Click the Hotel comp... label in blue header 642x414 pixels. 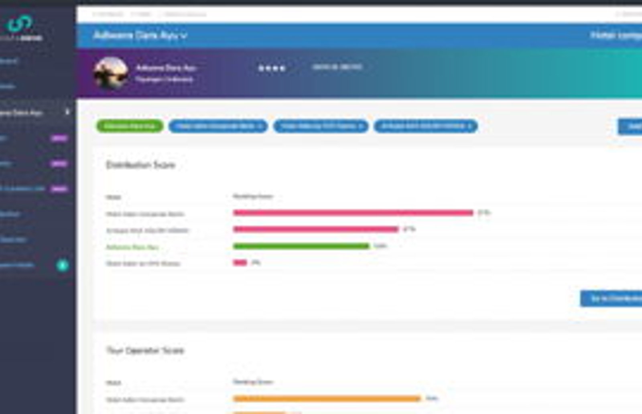[x=616, y=35]
